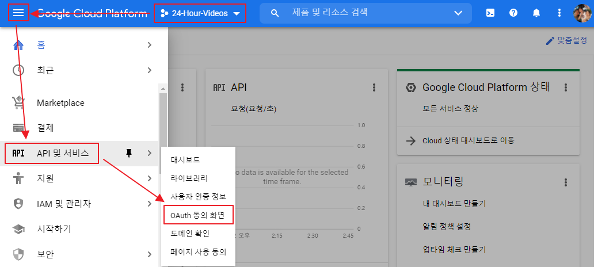Expand the search bar dropdown arrow
The width and height of the screenshot is (594, 267).
(458, 13)
